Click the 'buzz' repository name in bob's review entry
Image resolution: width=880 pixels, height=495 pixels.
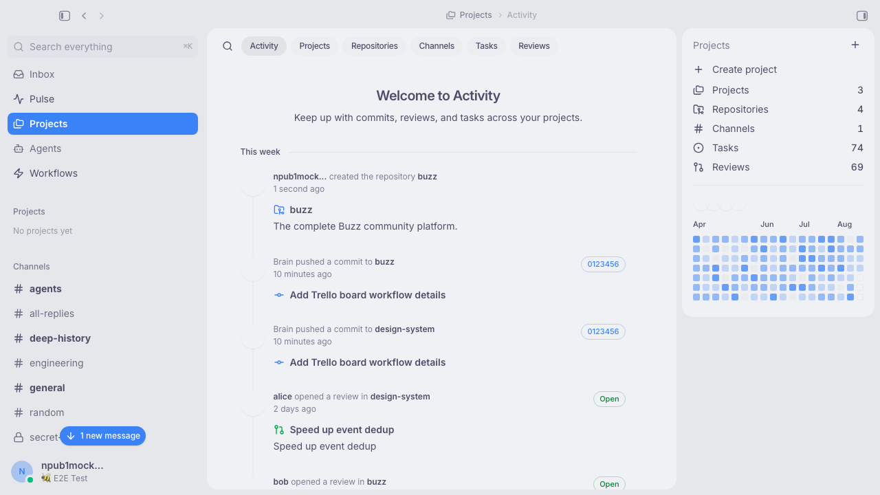point(377,482)
